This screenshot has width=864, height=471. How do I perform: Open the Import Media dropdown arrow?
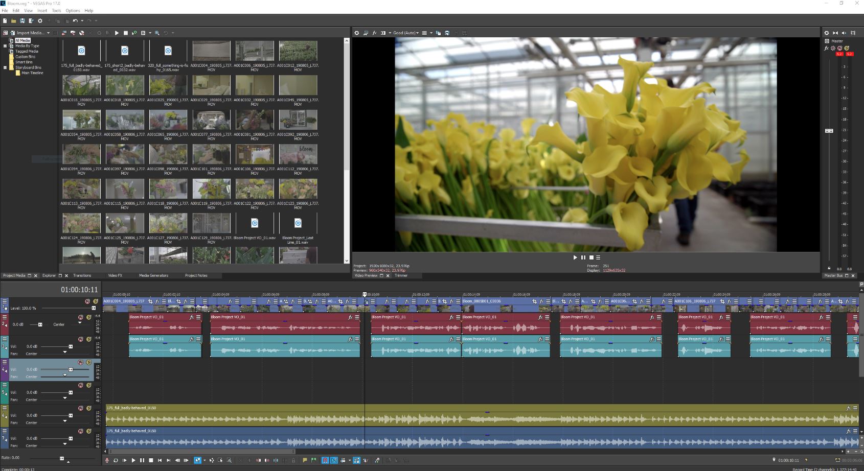point(48,32)
